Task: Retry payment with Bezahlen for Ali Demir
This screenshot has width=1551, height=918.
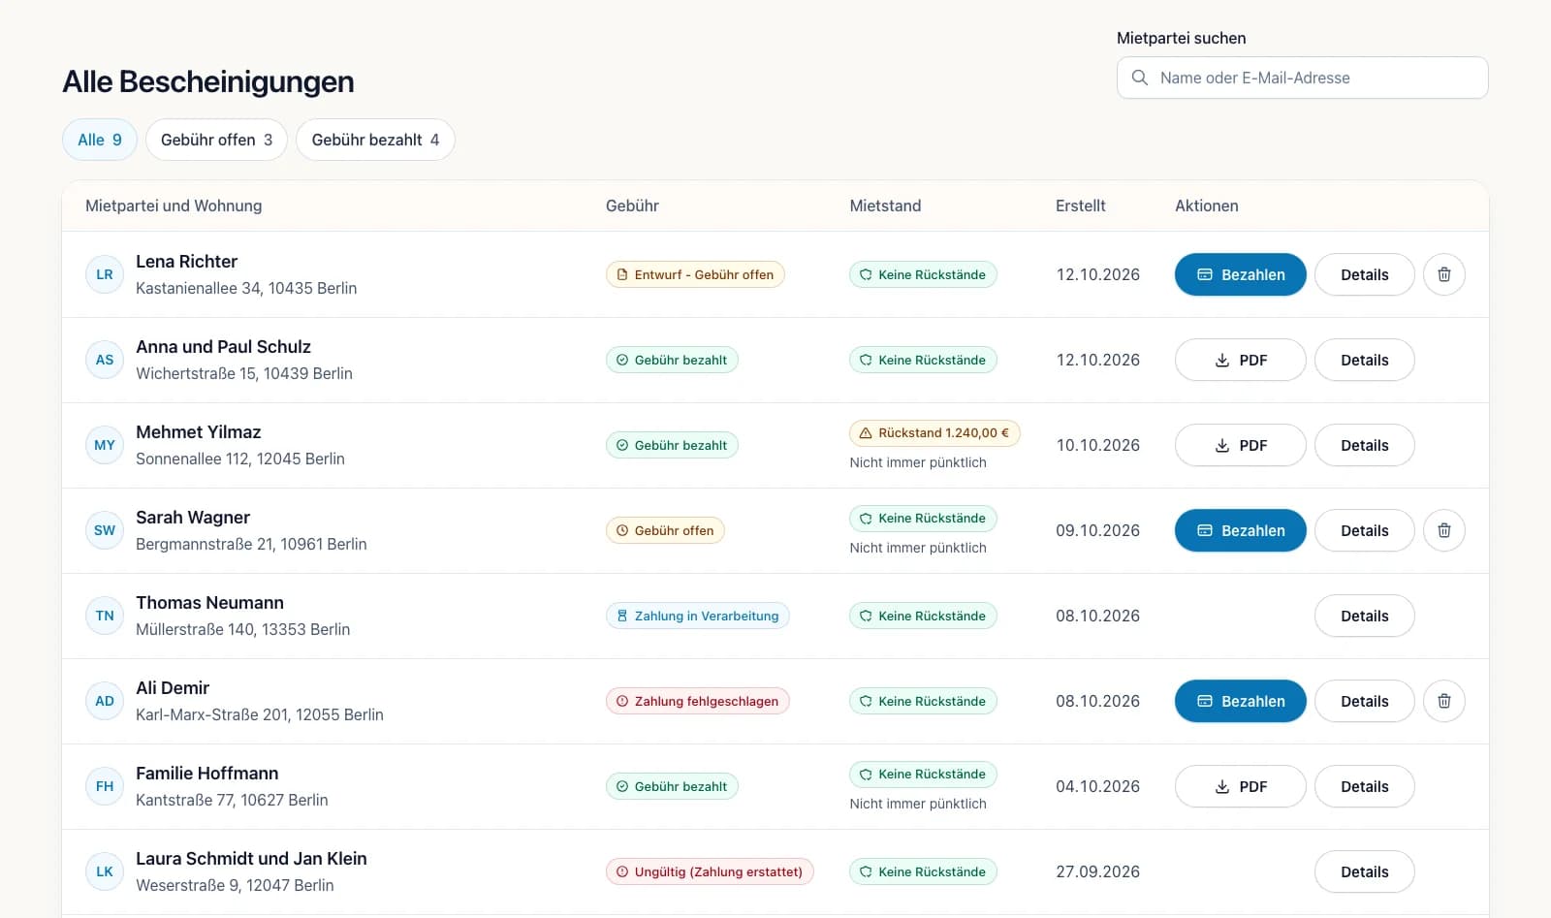Action: pos(1240,701)
